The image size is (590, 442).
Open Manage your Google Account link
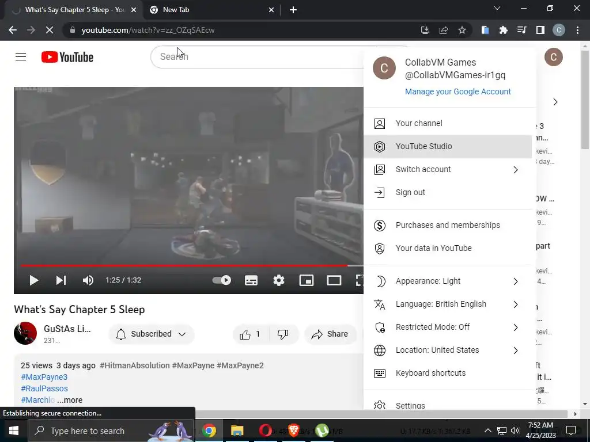tap(457, 92)
